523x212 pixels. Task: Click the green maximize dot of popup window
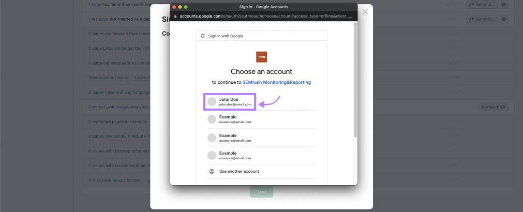pyautogui.click(x=186, y=7)
